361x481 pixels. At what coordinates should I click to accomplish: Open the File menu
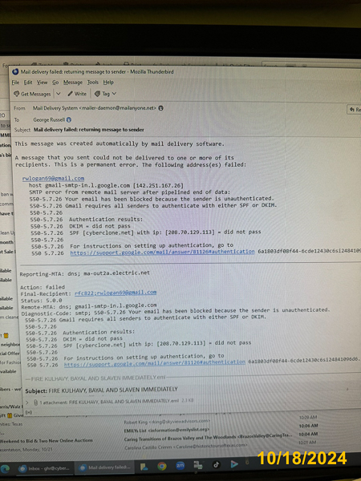click(15, 83)
